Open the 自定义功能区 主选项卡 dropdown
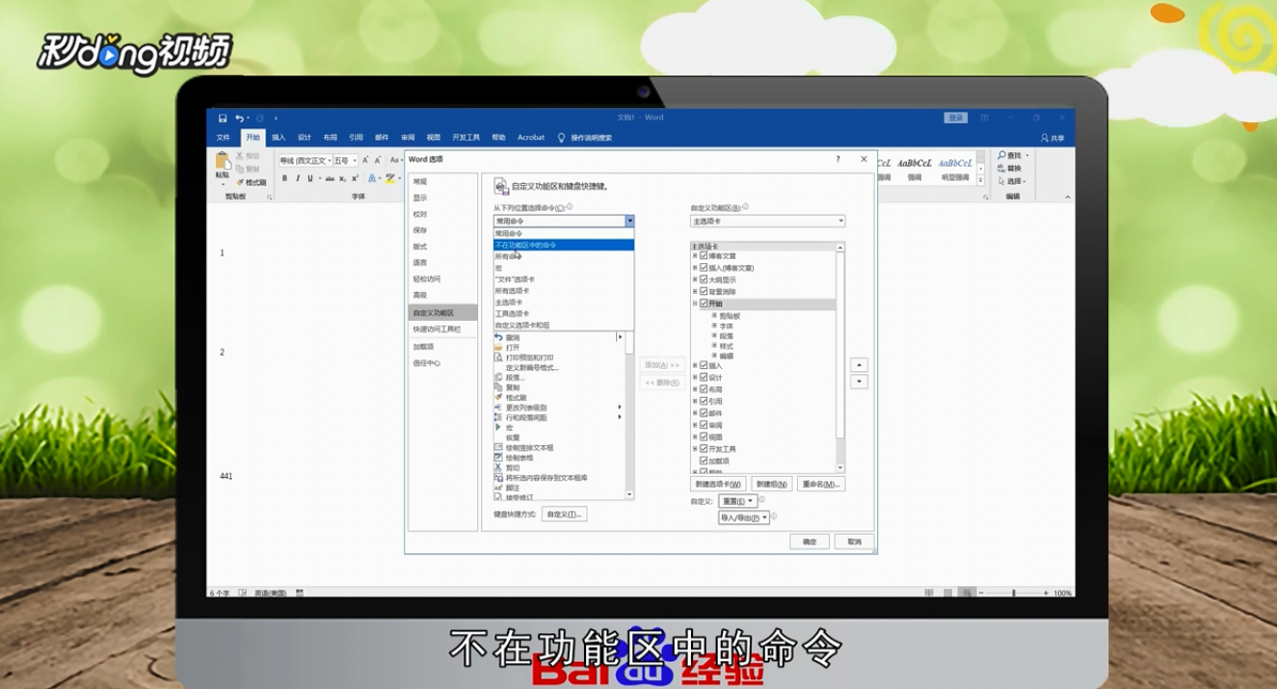Screen dimensions: 1277x689 (x=767, y=222)
